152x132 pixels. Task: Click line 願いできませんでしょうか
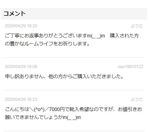(x=43, y=117)
